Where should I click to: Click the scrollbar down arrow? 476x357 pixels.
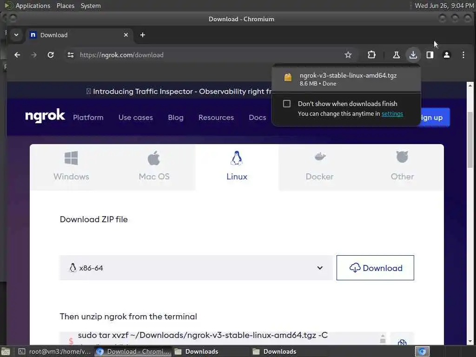tap(470, 341)
